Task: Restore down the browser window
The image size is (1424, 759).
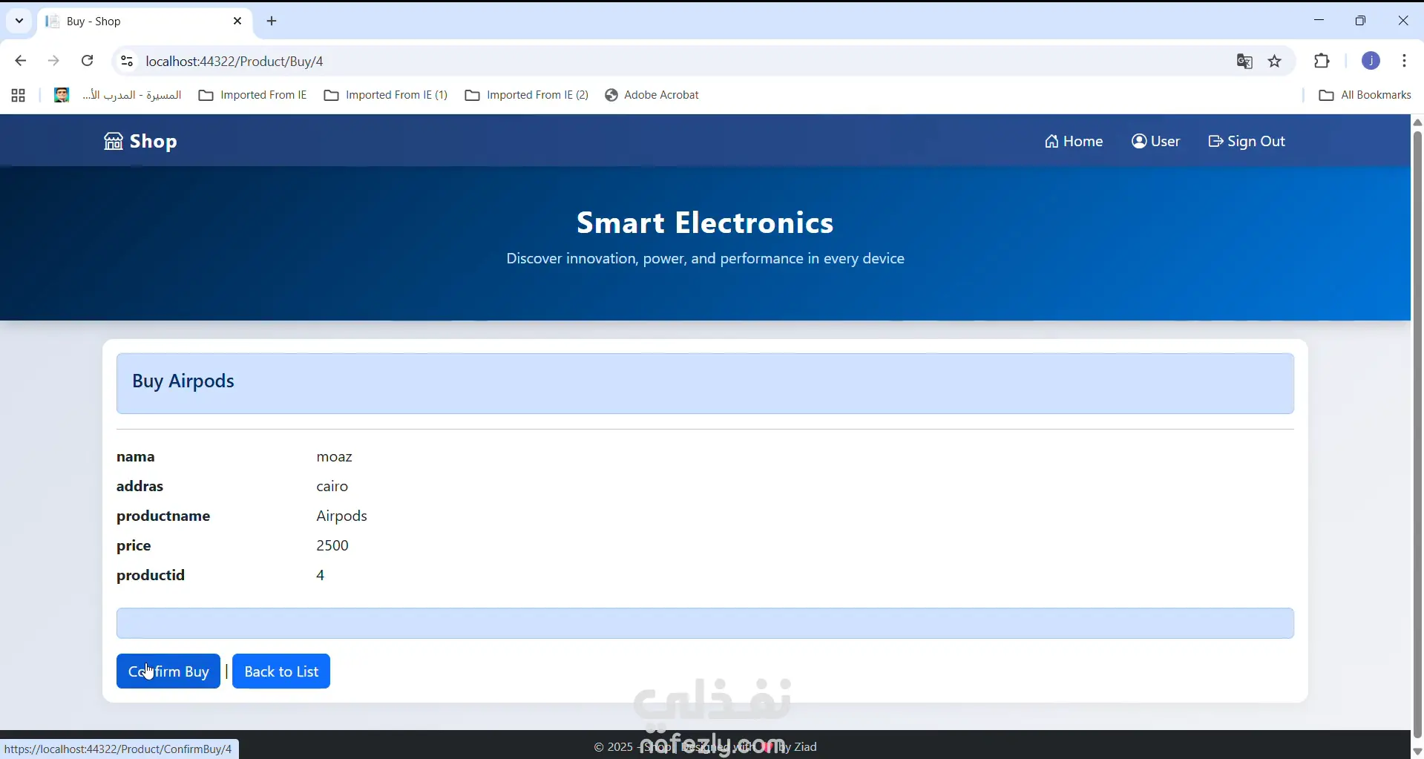Action: [x=1361, y=21]
